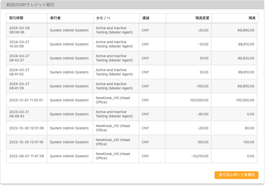This screenshot has height=186, width=266.
Task: Select the 2024-03-28 08:06:06 transaction time cell
Action: tap(19, 30)
